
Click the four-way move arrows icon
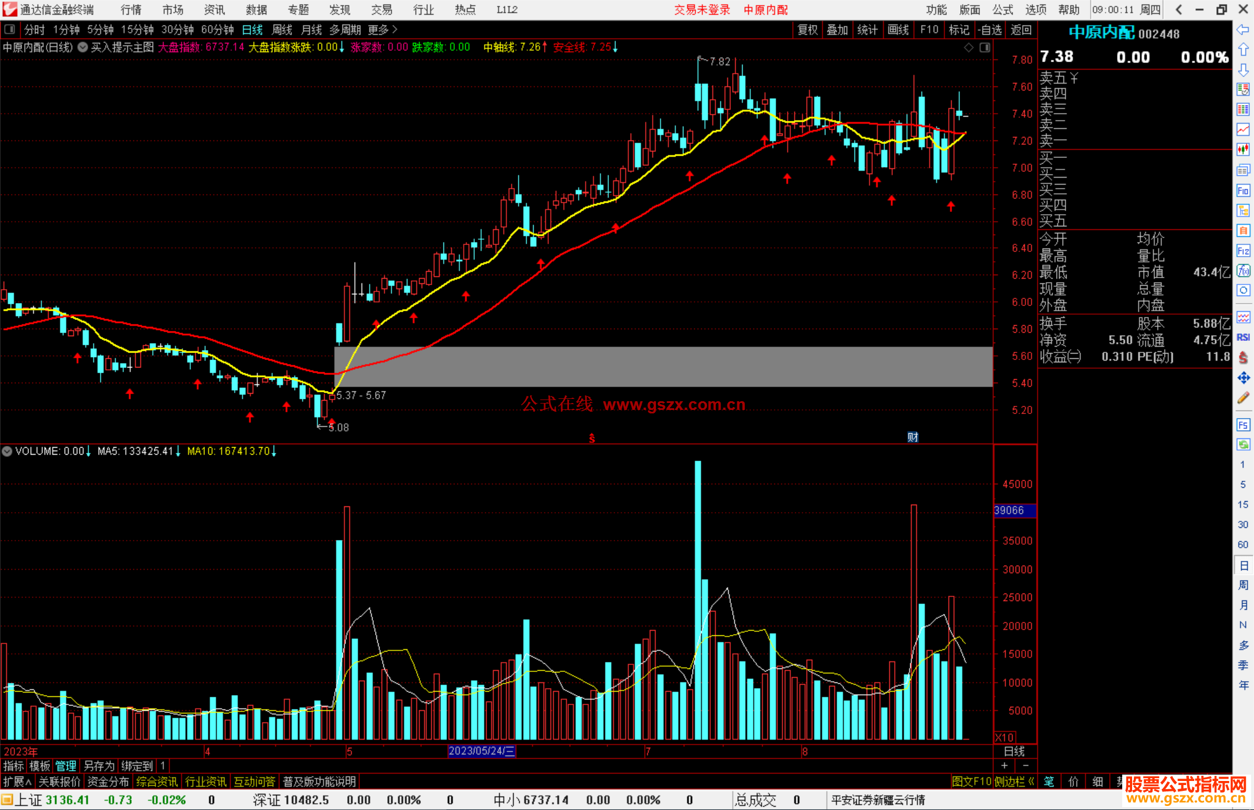(1243, 378)
